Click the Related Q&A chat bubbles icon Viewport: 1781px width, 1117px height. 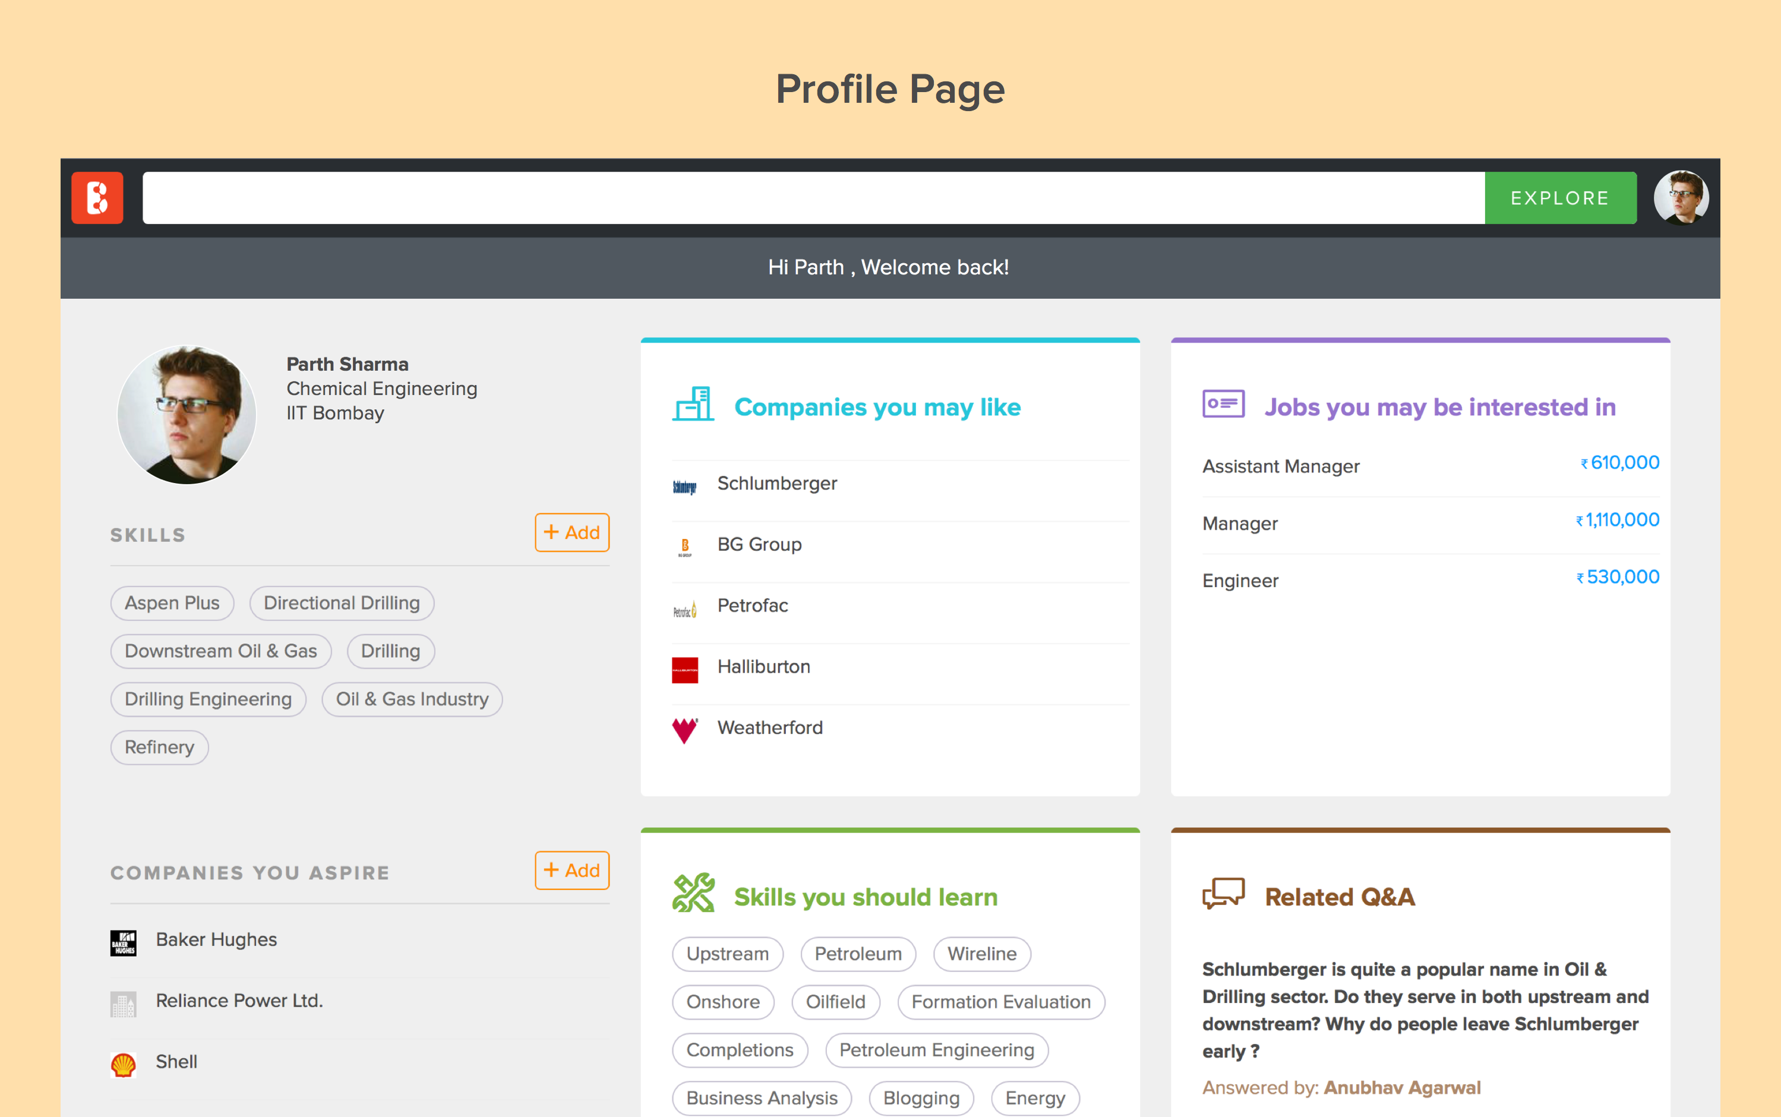(1223, 893)
